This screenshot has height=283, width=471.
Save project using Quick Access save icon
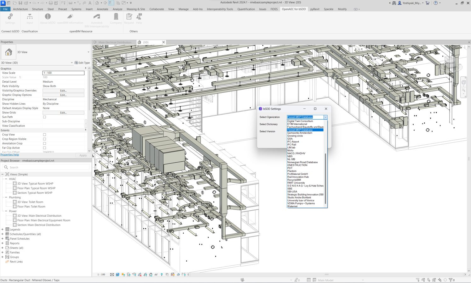tap(20, 3)
